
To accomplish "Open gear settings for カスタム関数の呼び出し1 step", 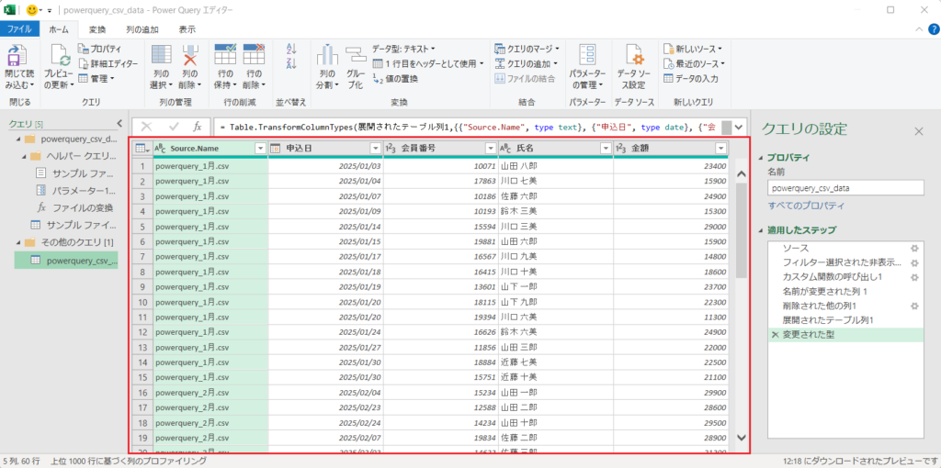I will click(914, 277).
